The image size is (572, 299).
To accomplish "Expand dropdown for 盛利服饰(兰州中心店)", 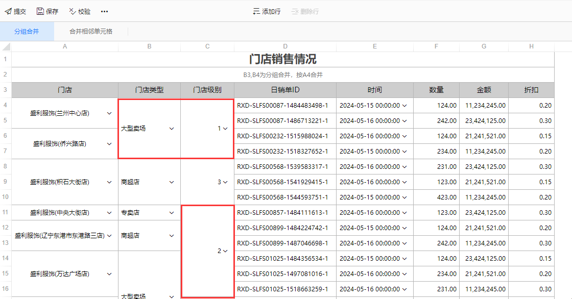I will coord(109,113).
